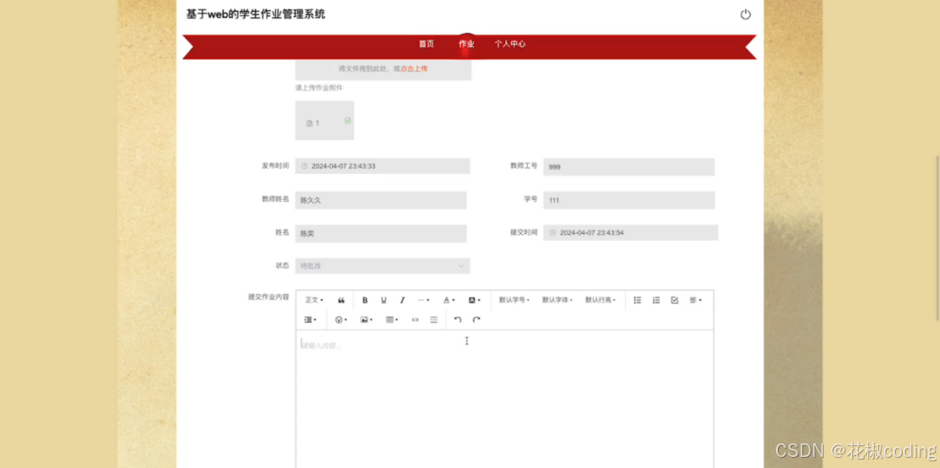Open the 个人中心 nav item
Image resolution: width=940 pixels, height=468 pixels.
(x=510, y=44)
